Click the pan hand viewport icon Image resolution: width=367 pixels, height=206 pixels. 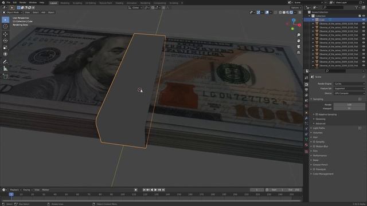(x=299, y=41)
